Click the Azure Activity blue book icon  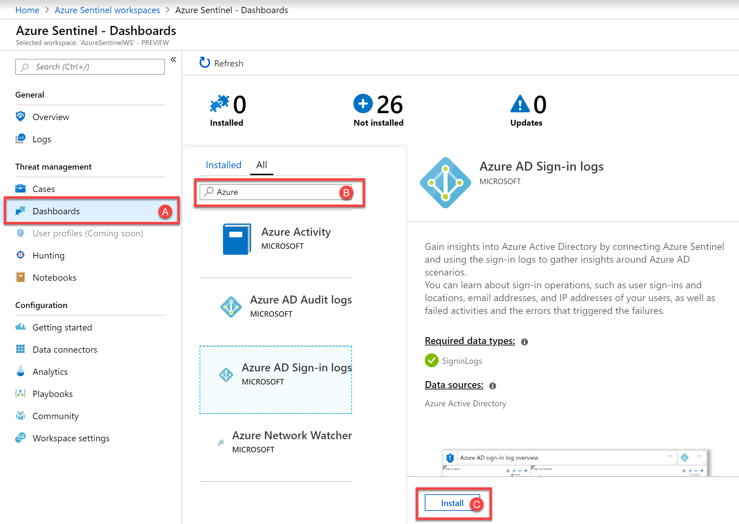click(x=237, y=239)
